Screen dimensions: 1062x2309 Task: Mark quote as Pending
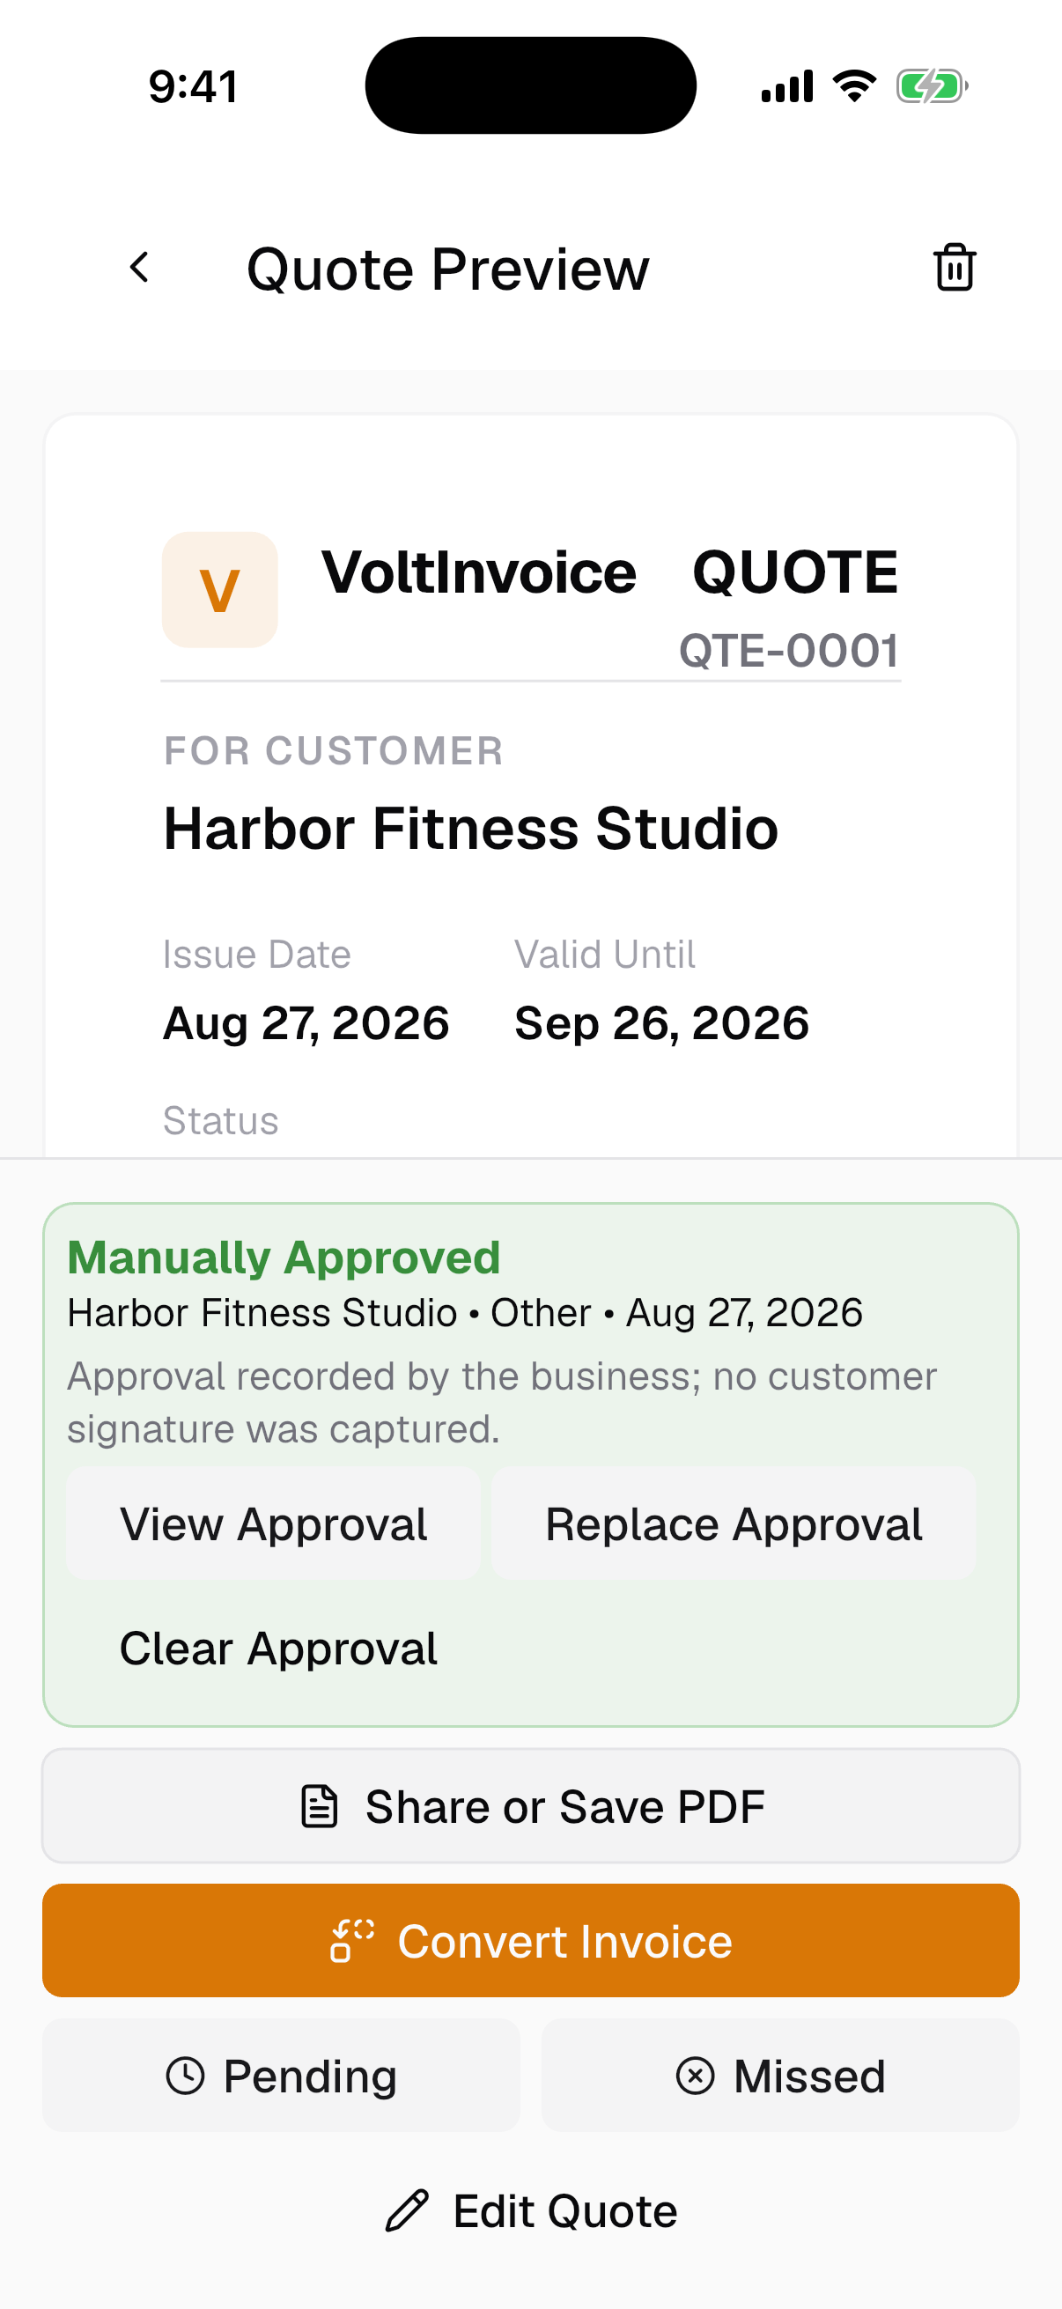pos(282,2076)
